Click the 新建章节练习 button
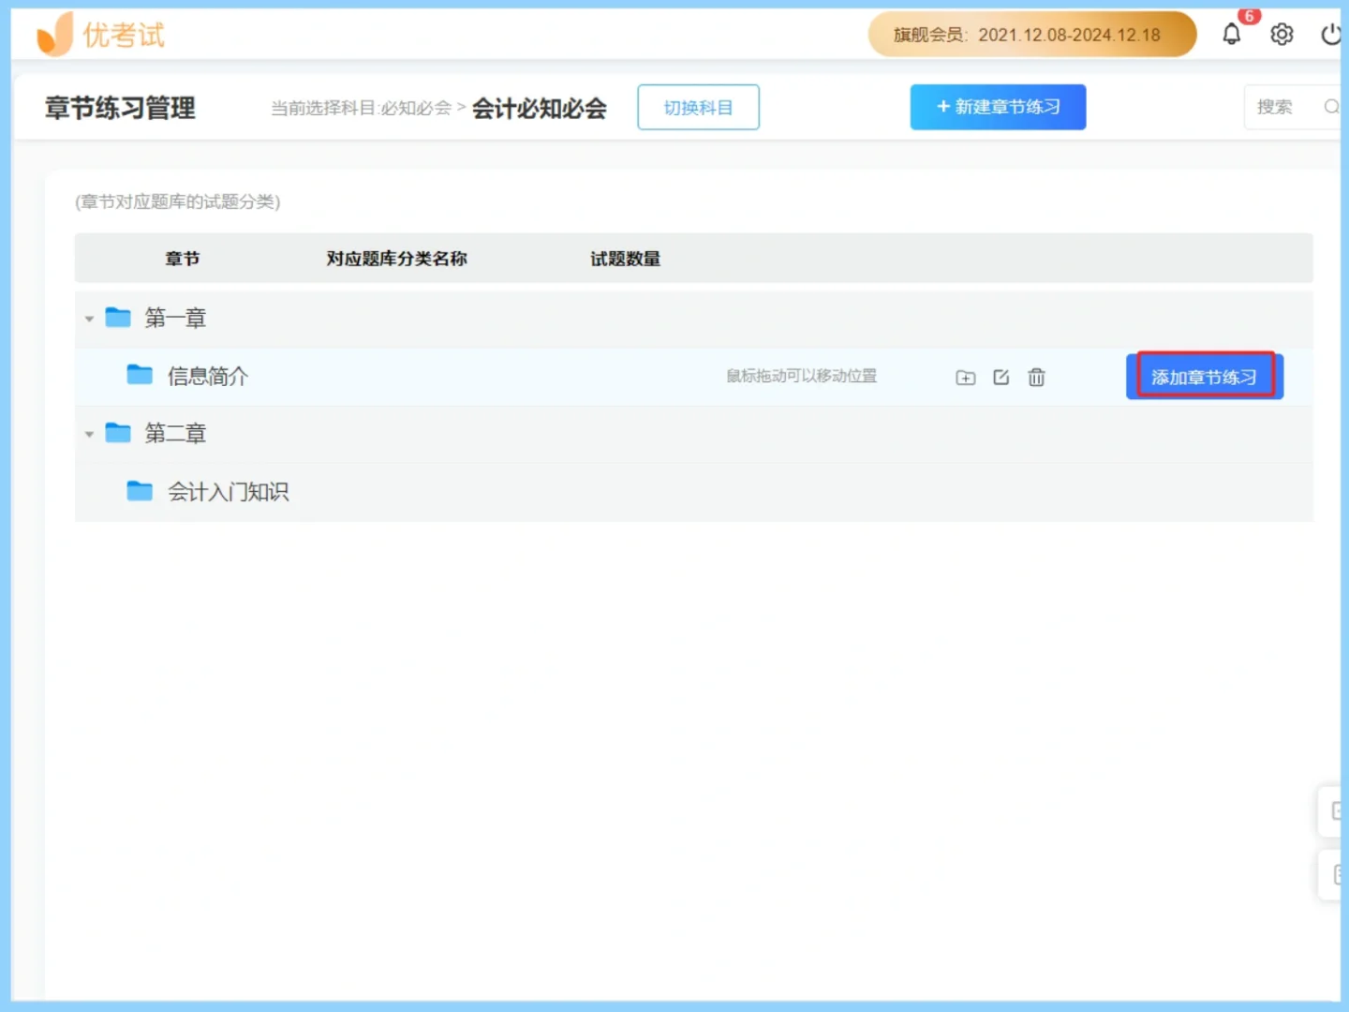This screenshot has height=1012, width=1349. click(x=998, y=107)
